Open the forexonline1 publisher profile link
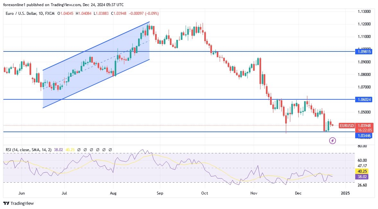 coord(13,5)
